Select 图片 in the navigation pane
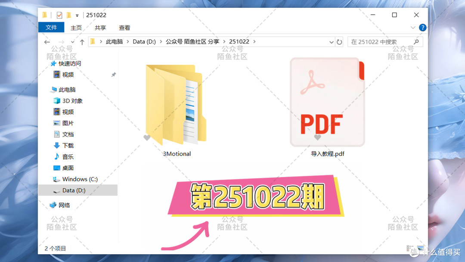 tap(68, 123)
